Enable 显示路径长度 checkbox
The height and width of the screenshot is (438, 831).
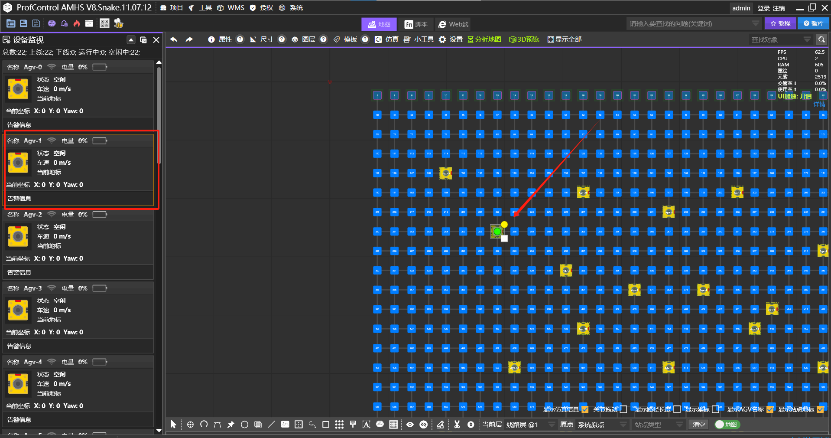677,409
